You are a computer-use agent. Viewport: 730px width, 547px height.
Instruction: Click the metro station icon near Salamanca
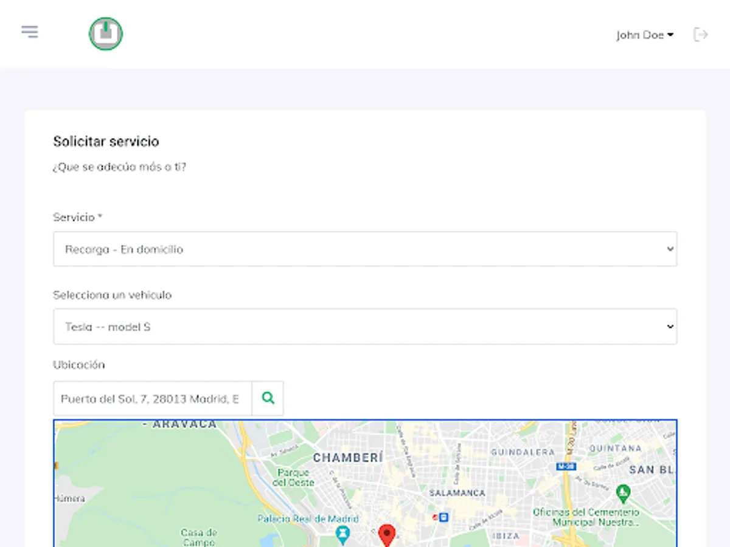(x=443, y=517)
